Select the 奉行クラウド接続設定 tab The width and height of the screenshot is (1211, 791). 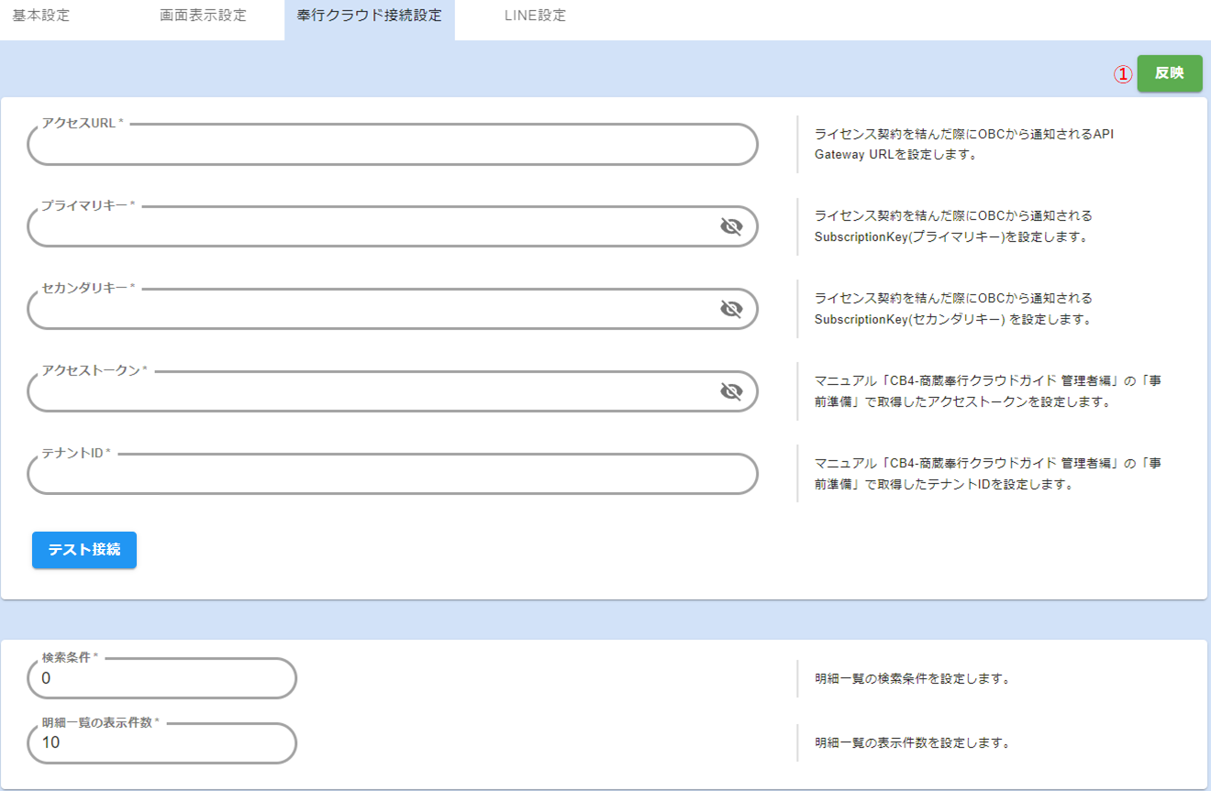(x=369, y=16)
